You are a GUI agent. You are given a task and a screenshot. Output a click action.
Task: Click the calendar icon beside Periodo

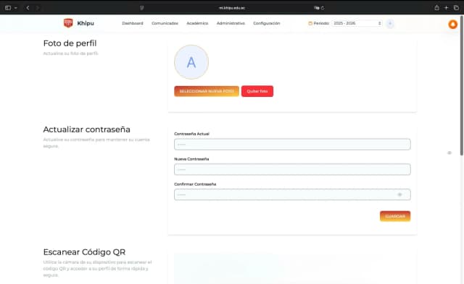pos(310,23)
